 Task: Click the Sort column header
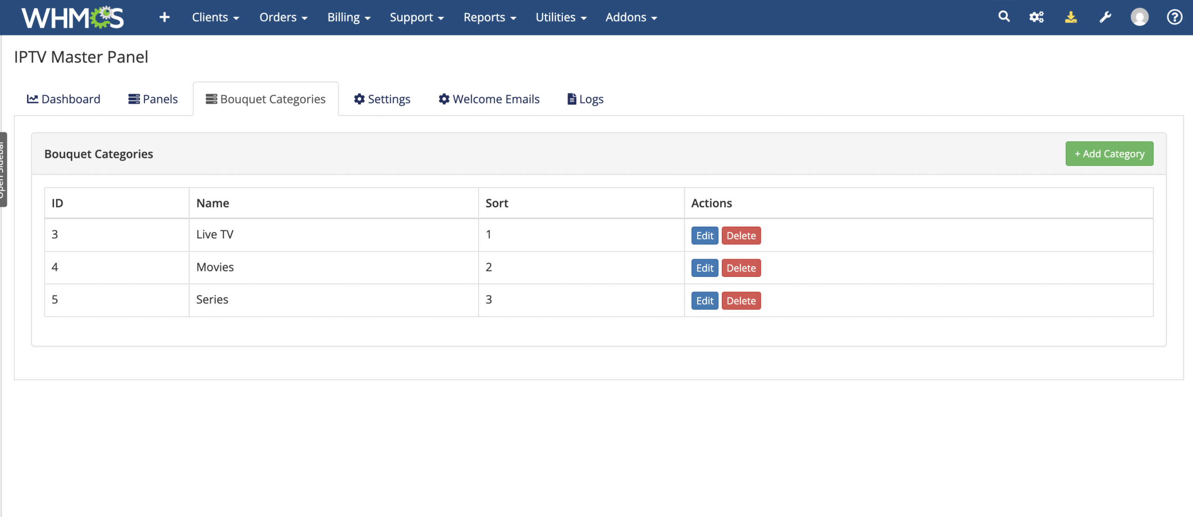tap(581, 203)
